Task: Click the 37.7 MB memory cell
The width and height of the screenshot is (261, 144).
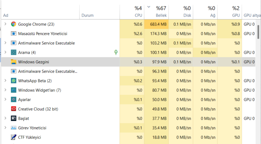Action: (156, 118)
